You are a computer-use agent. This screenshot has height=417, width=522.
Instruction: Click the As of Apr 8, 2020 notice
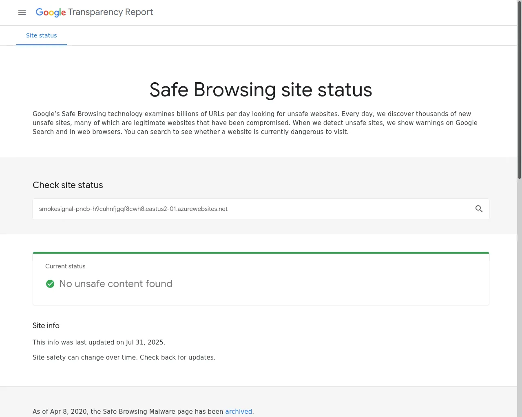pos(128,411)
